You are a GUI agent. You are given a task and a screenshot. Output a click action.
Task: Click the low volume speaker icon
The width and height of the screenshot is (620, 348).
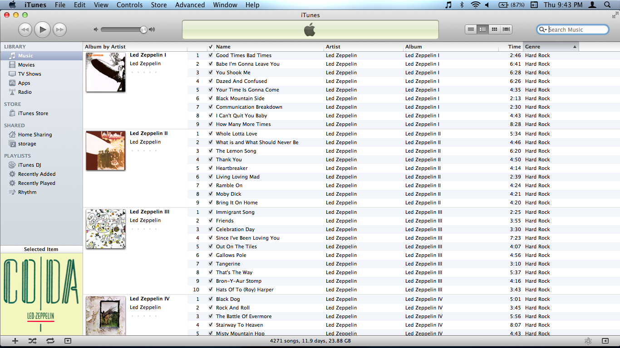point(96,29)
